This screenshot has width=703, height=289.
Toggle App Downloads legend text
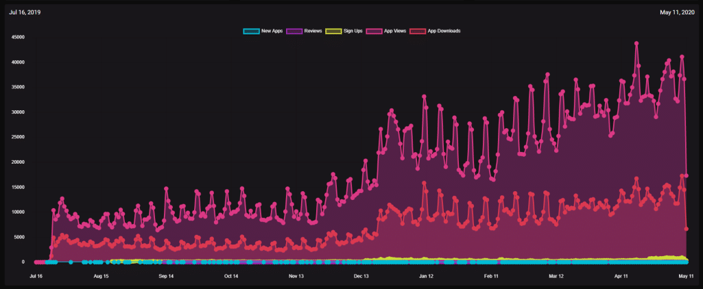pos(444,31)
